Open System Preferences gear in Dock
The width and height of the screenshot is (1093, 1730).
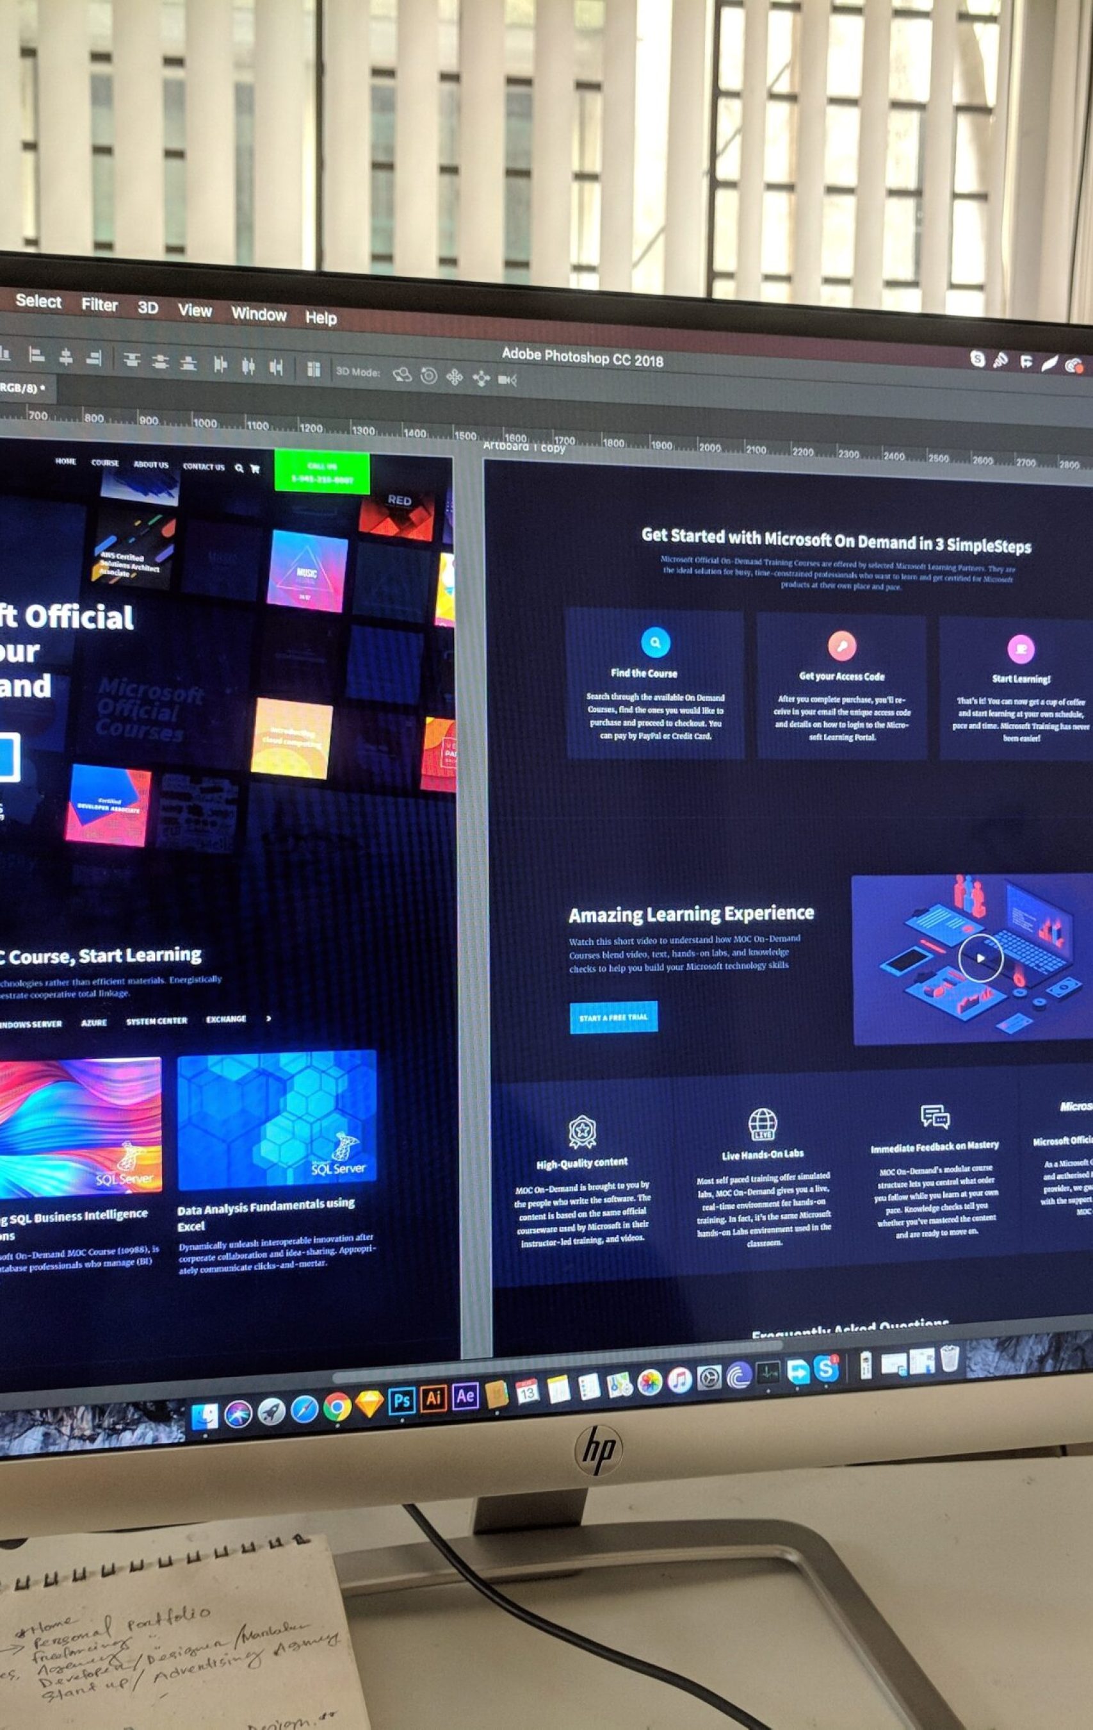click(709, 1376)
